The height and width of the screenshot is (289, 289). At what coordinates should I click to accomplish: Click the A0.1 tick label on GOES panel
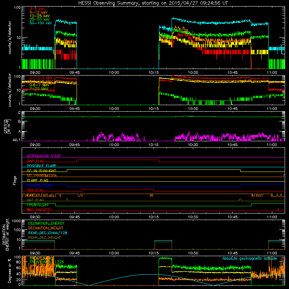point(17,140)
